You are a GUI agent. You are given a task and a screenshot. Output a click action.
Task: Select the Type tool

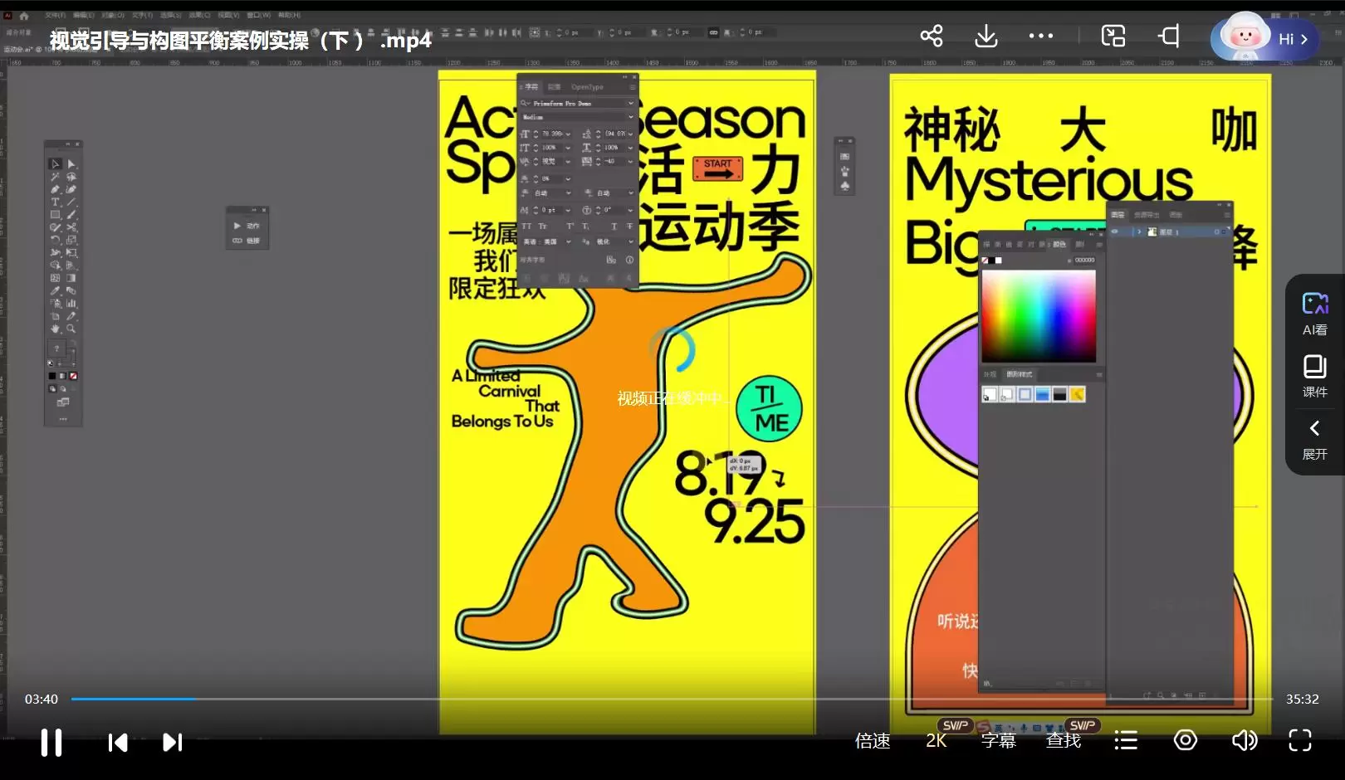[55, 202]
